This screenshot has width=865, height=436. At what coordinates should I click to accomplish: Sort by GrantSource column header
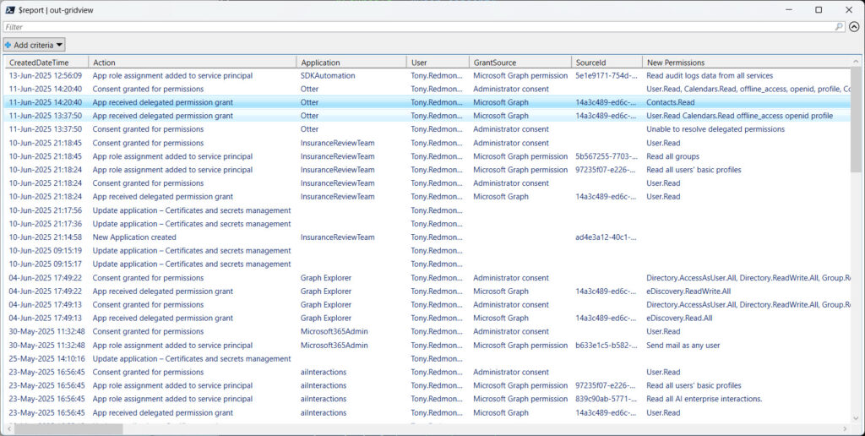tap(520, 63)
